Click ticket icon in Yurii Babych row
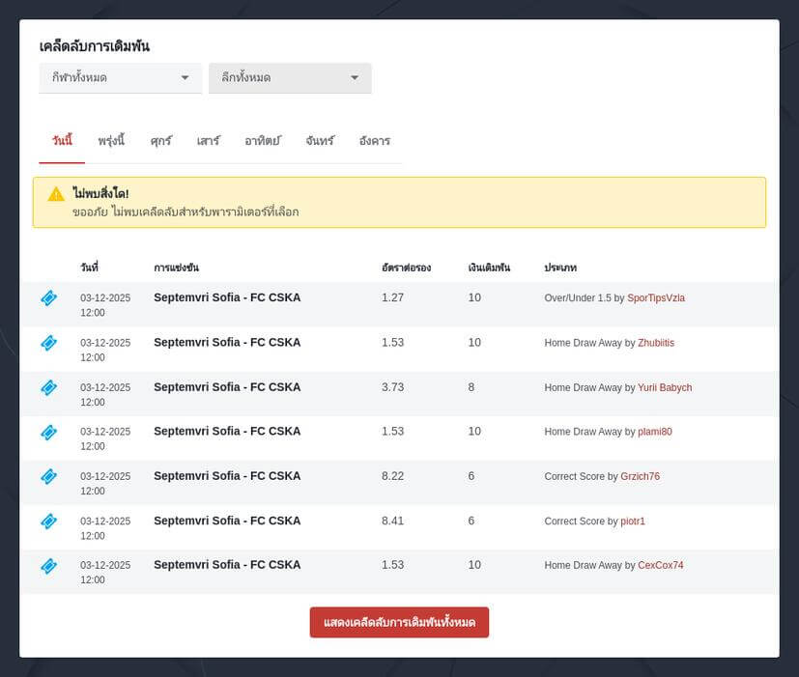This screenshot has height=677, width=799. coord(48,387)
